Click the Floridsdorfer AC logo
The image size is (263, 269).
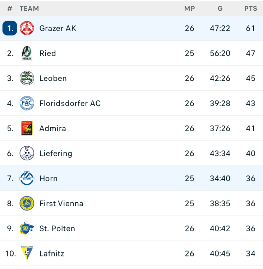[x=27, y=103]
